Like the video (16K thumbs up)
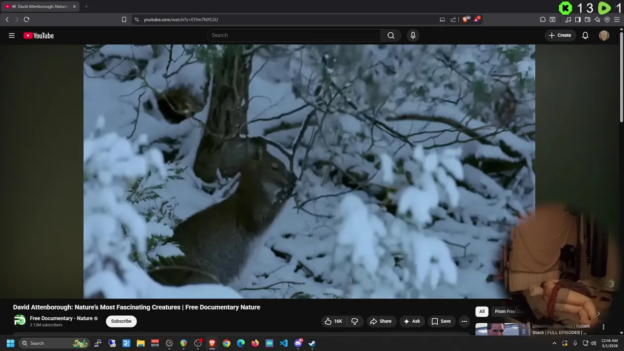The image size is (624, 351). pos(333,321)
